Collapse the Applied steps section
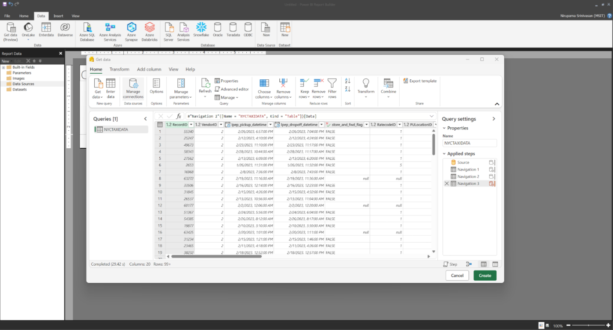 click(x=444, y=154)
